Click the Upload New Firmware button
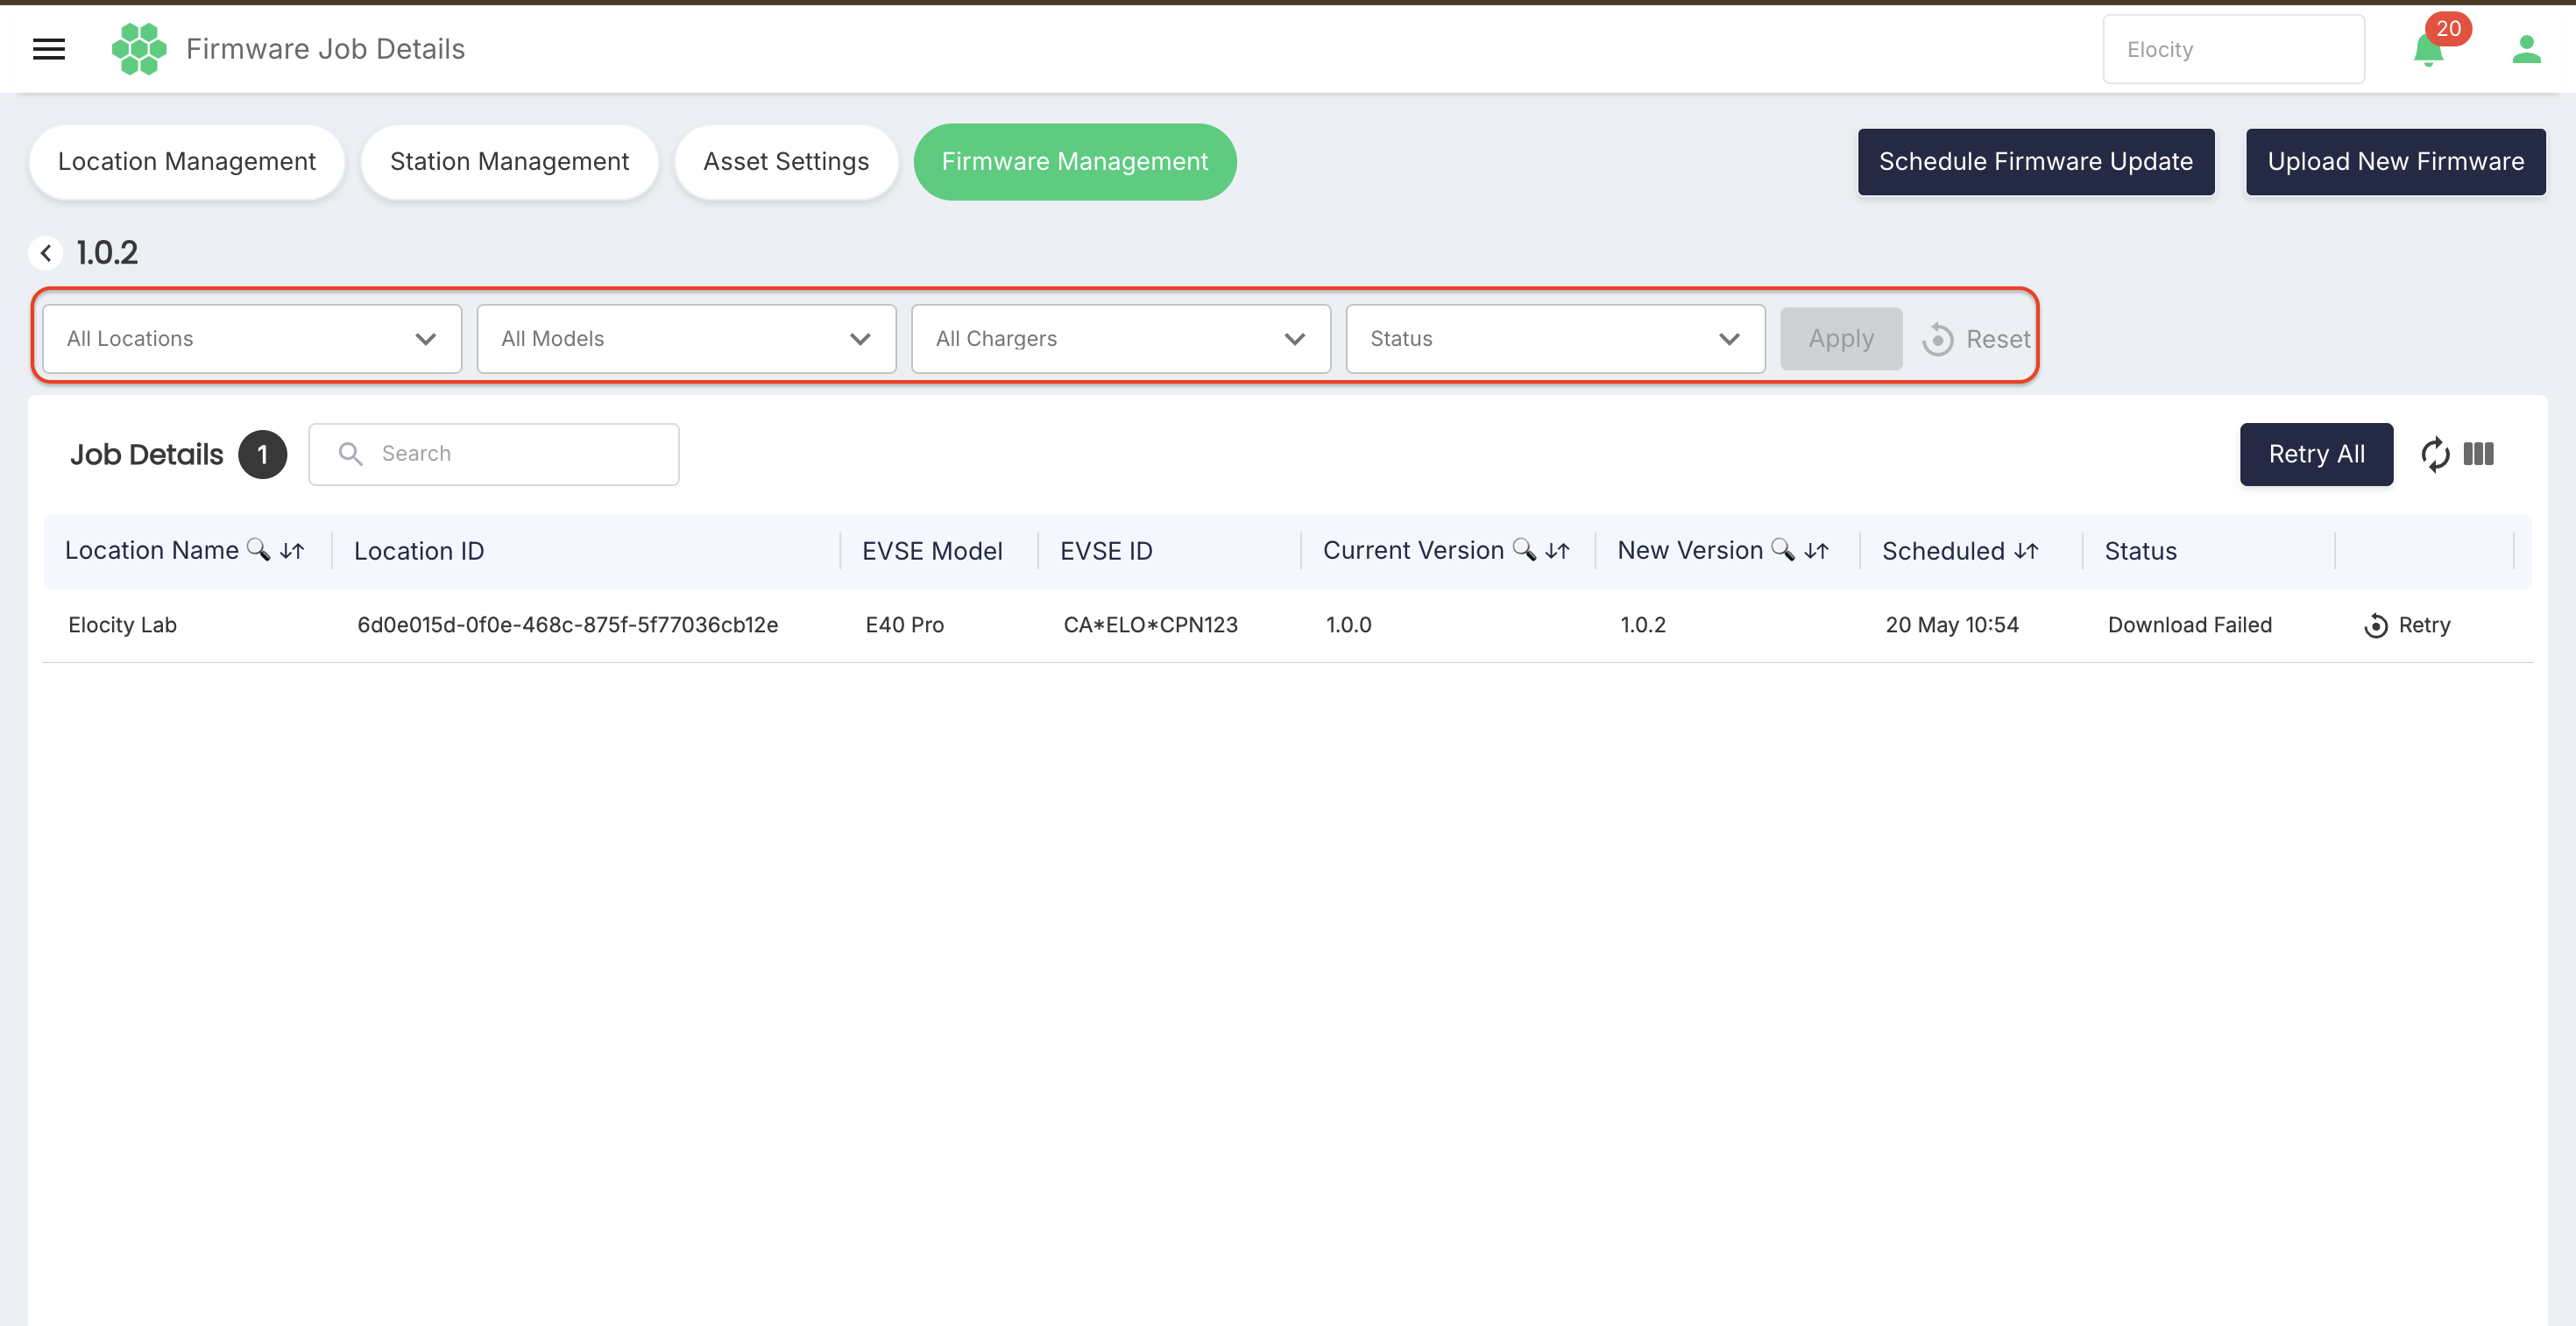Screen dimensions: 2576x1326 click(x=2395, y=162)
